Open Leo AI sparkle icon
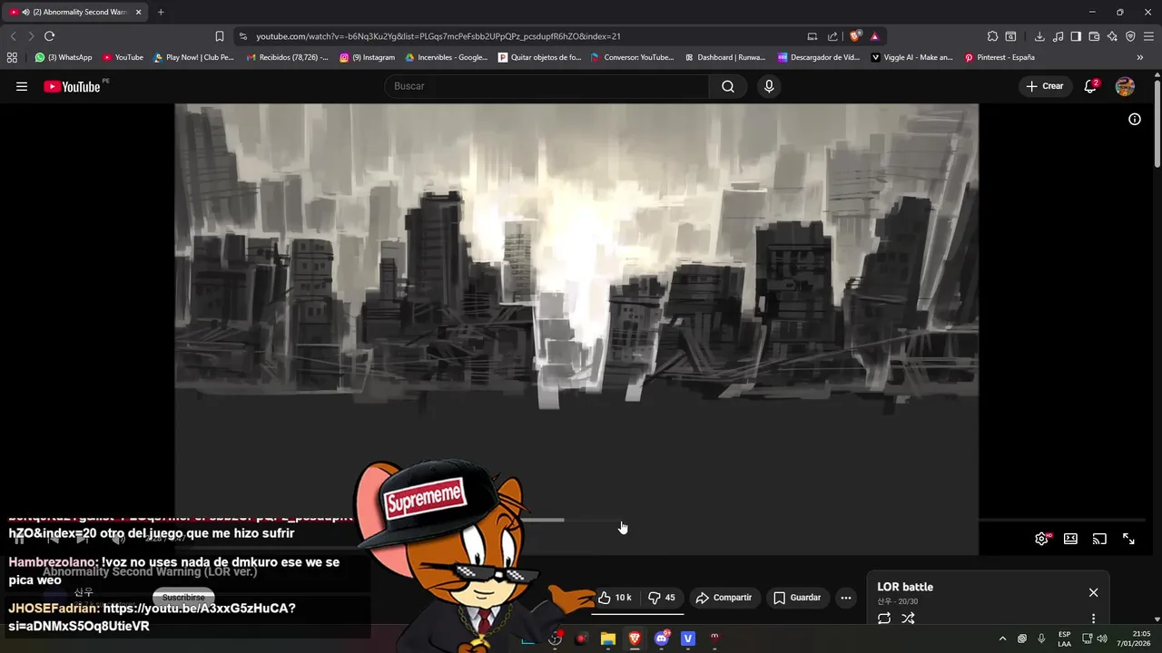Screen dimensions: 1162x653 point(1112,36)
